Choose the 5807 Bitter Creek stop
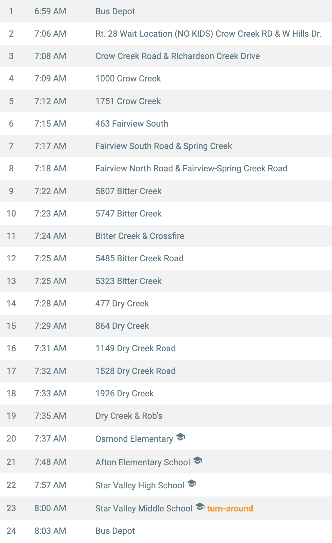The width and height of the screenshot is (332, 543). pos(166,191)
